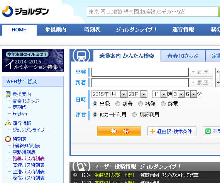Open 青春18きっぷ sidebar link
This screenshot has height=183, width=220.
(26, 101)
